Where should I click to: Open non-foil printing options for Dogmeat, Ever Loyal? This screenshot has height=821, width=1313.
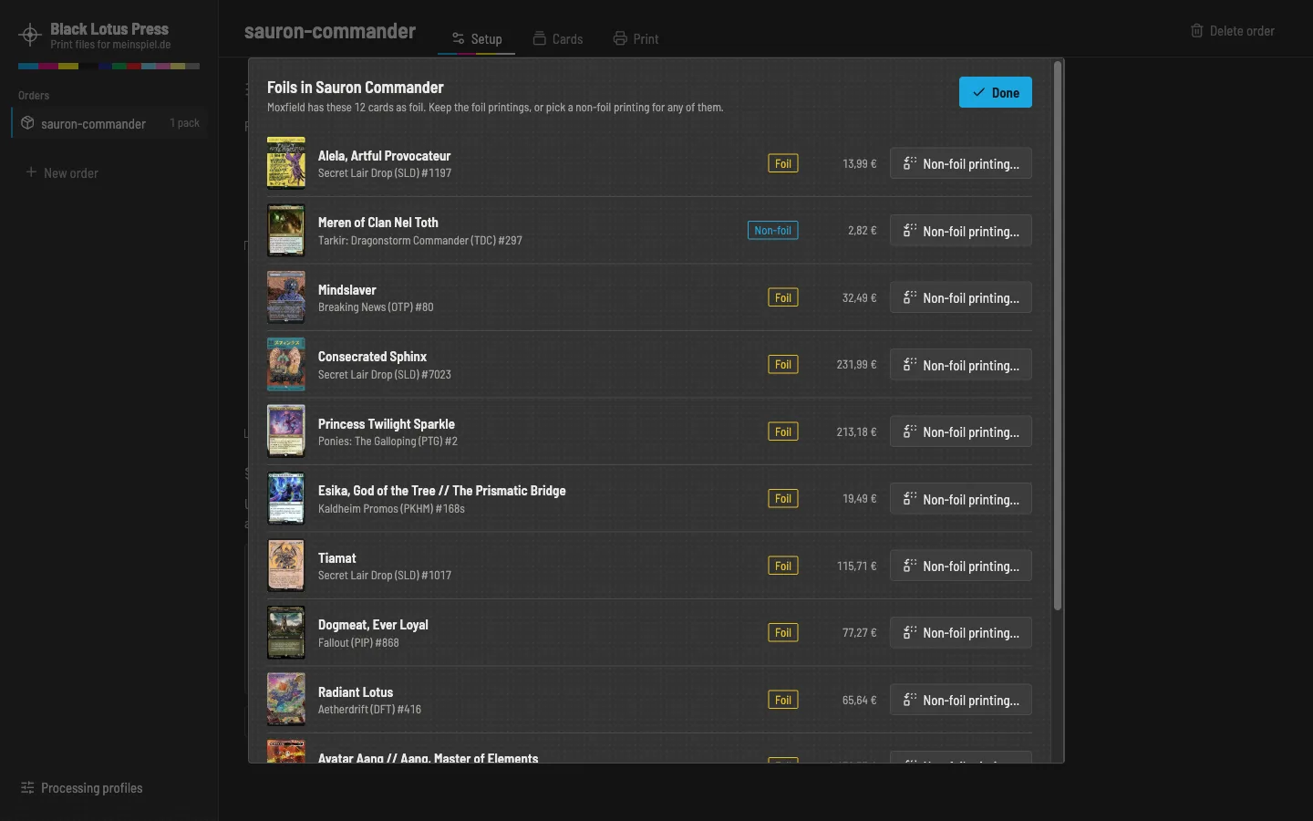961,633
